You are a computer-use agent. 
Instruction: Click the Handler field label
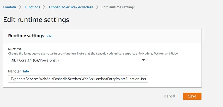coord(14,71)
